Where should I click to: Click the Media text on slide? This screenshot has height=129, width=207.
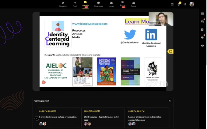[x=76, y=37]
